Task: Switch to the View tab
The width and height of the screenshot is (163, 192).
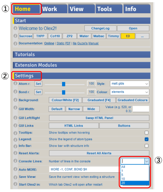Action: click(82, 9)
